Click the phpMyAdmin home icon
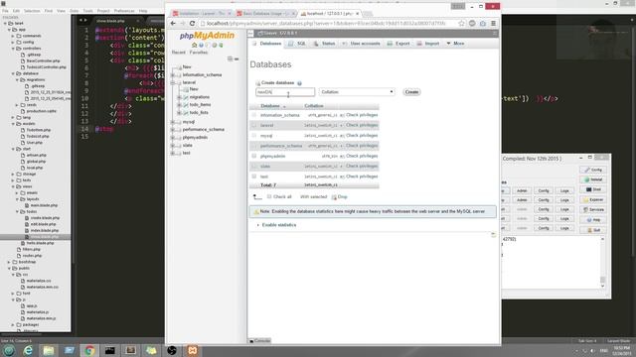Viewport: 636px width, 357px height. [195, 45]
